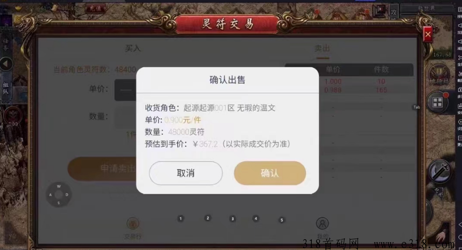This screenshot has height=250, width=462.
Task: Open the grid menu icon with red dot
Action: [438, 102]
